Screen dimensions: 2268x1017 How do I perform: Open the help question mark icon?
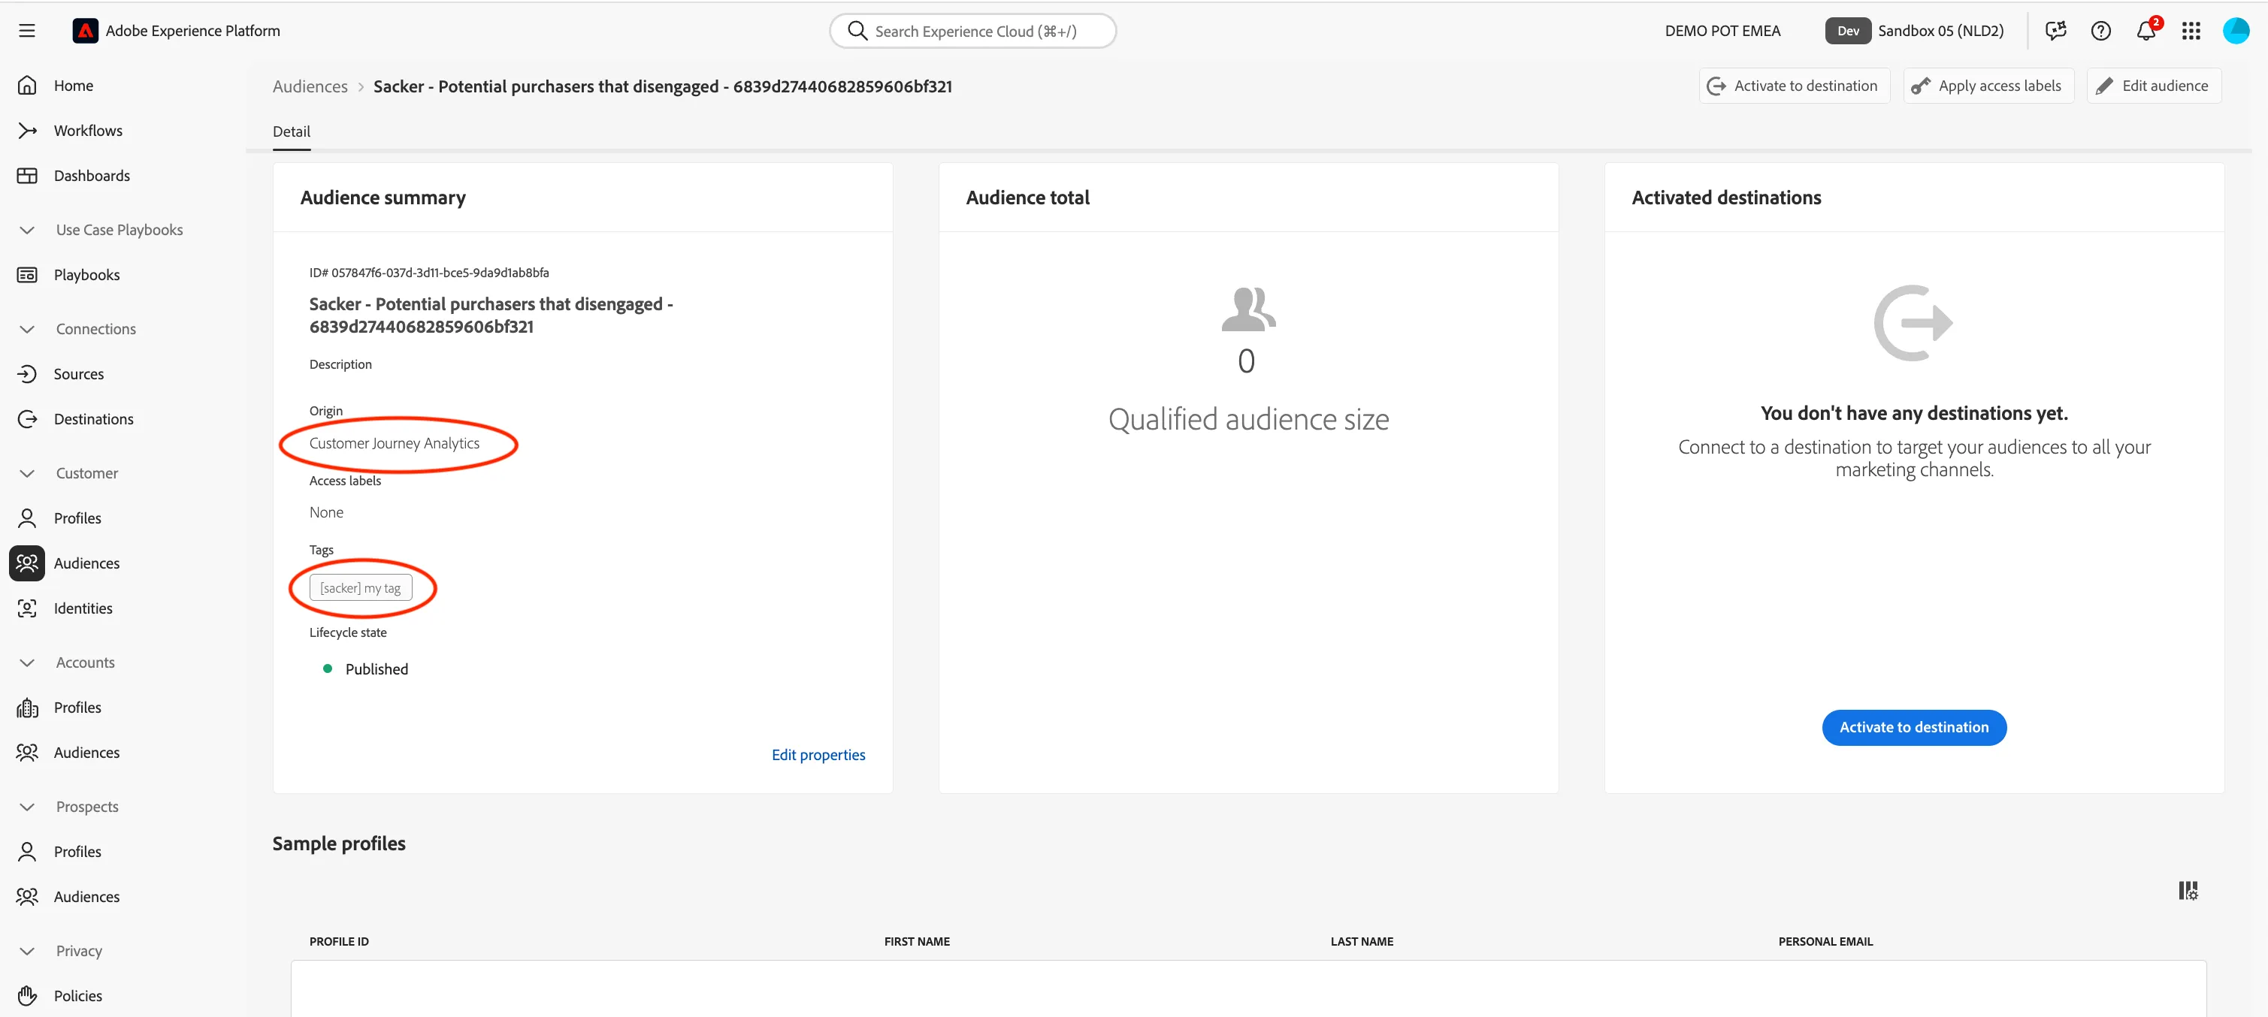[x=2100, y=31]
